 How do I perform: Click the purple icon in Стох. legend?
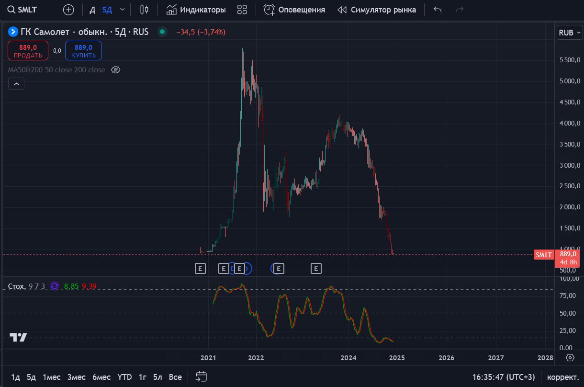coord(55,286)
